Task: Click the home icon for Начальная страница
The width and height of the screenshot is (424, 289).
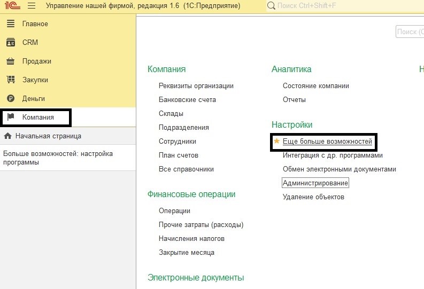Action: coord(8,136)
